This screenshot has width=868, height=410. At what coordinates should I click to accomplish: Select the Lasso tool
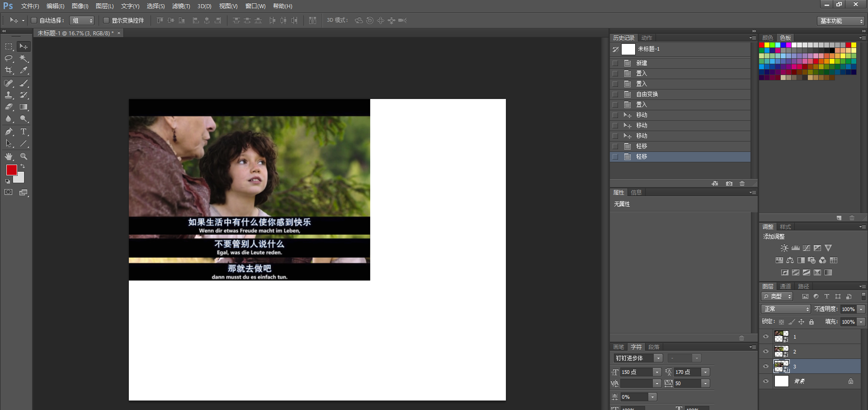(9, 58)
